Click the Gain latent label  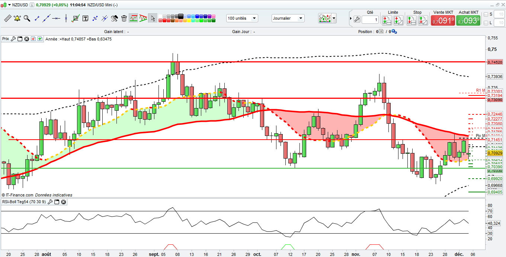point(115,32)
